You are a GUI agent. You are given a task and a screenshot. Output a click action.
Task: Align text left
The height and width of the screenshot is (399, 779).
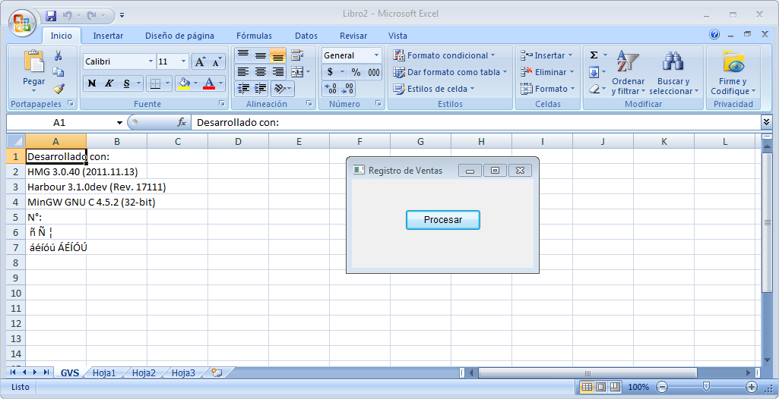pos(243,72)
